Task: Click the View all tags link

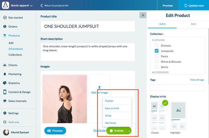Action: (x=197, y=80)
